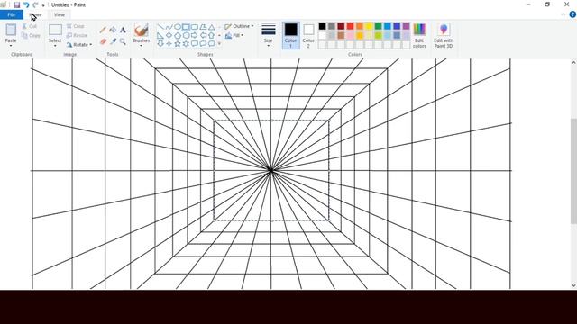This screenshot has height=324, width=577.
Task: Select the Text tool
Action: point(123,30)
